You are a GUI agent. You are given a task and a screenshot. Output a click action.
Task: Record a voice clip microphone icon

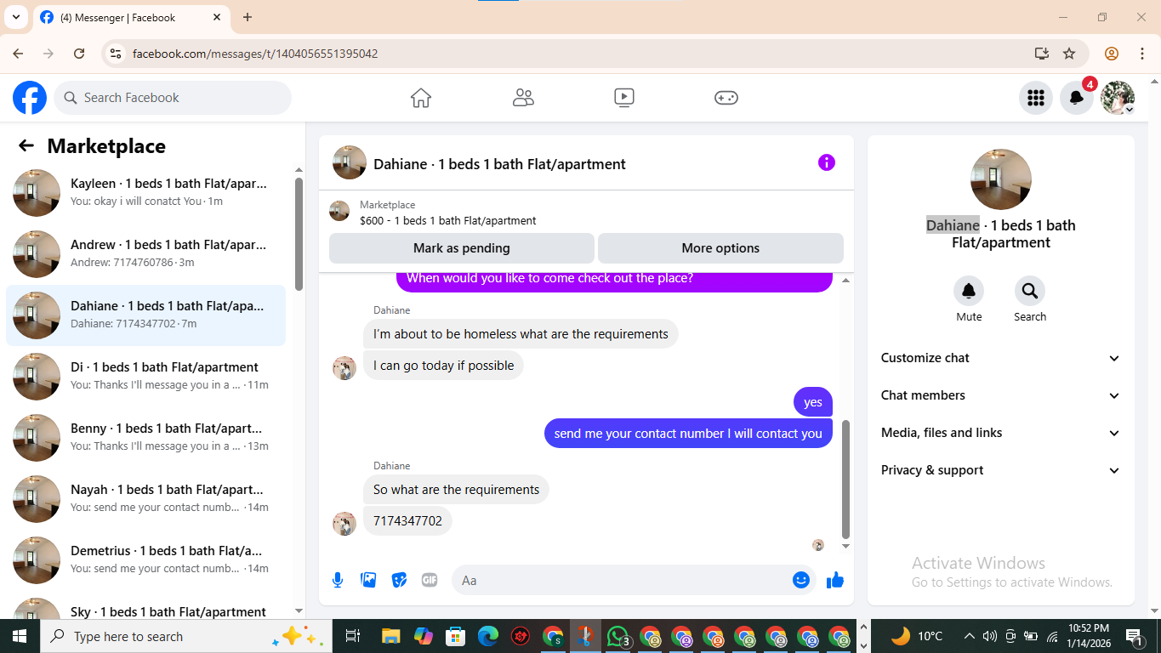(x=338, y=580)
